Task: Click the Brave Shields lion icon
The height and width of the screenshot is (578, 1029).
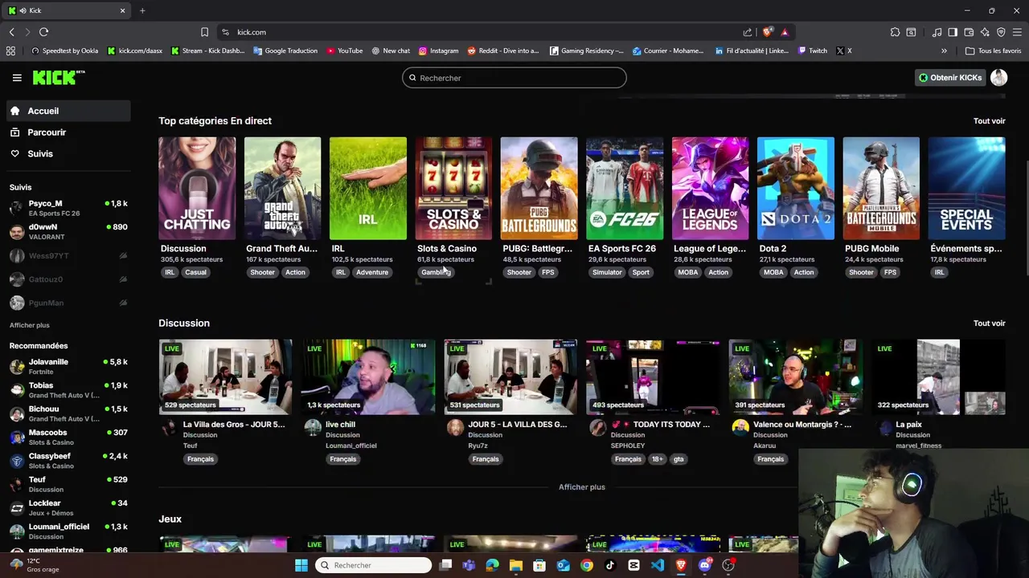Action: pos(768,32)
